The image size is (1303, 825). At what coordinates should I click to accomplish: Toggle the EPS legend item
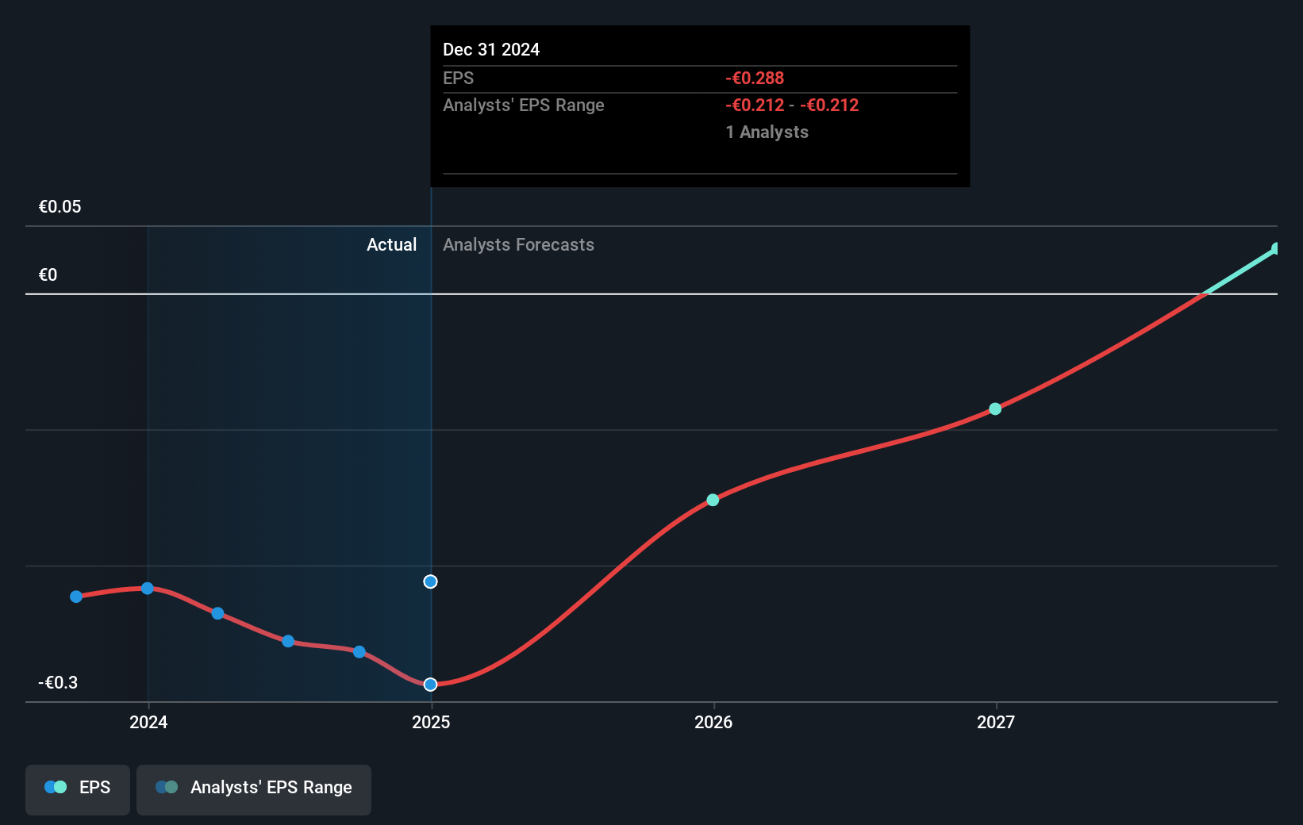coord(77,789)
